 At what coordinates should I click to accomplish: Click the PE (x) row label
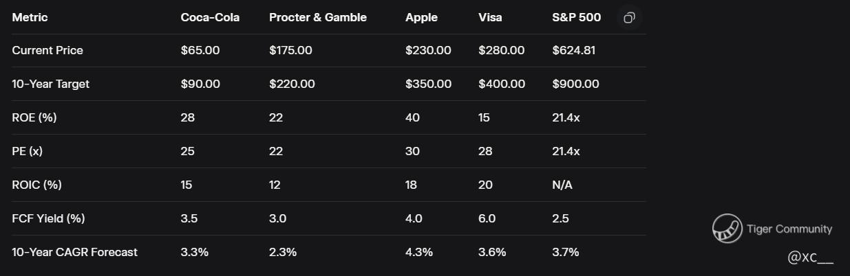(x=28, y=152)
